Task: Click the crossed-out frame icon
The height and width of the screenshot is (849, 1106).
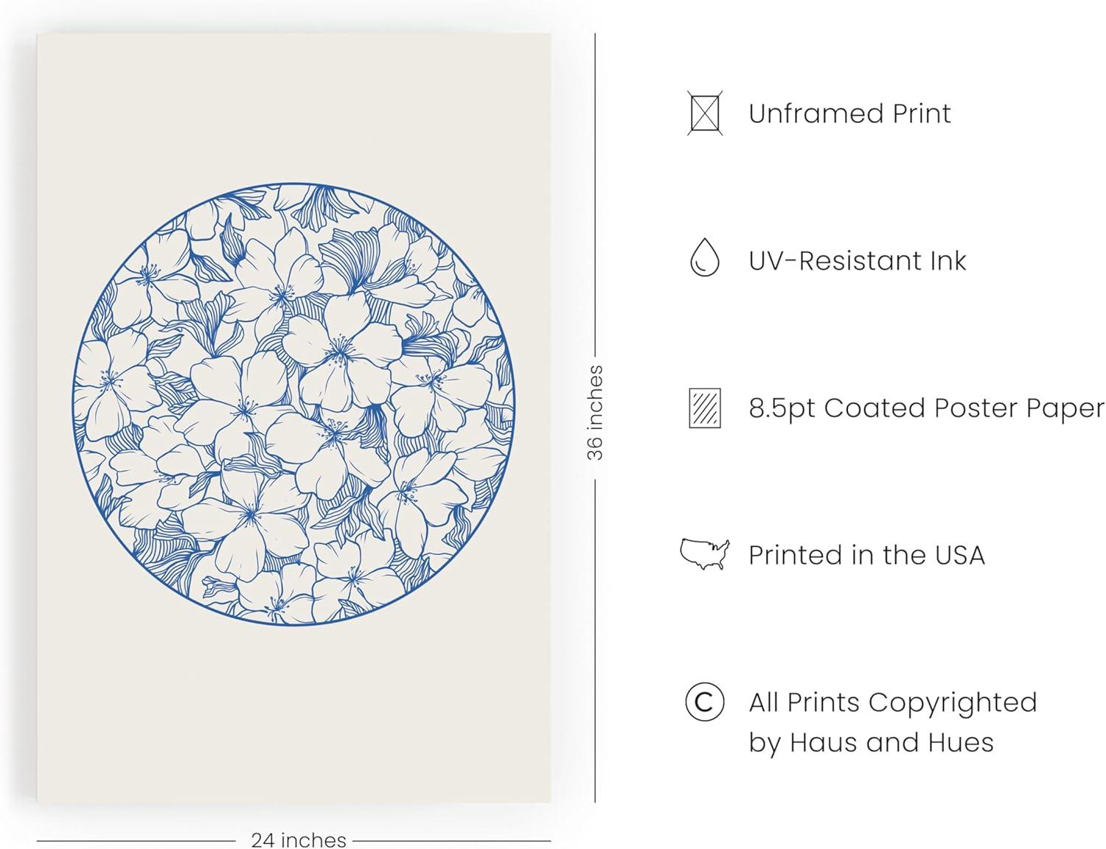Action: [705, 113]
